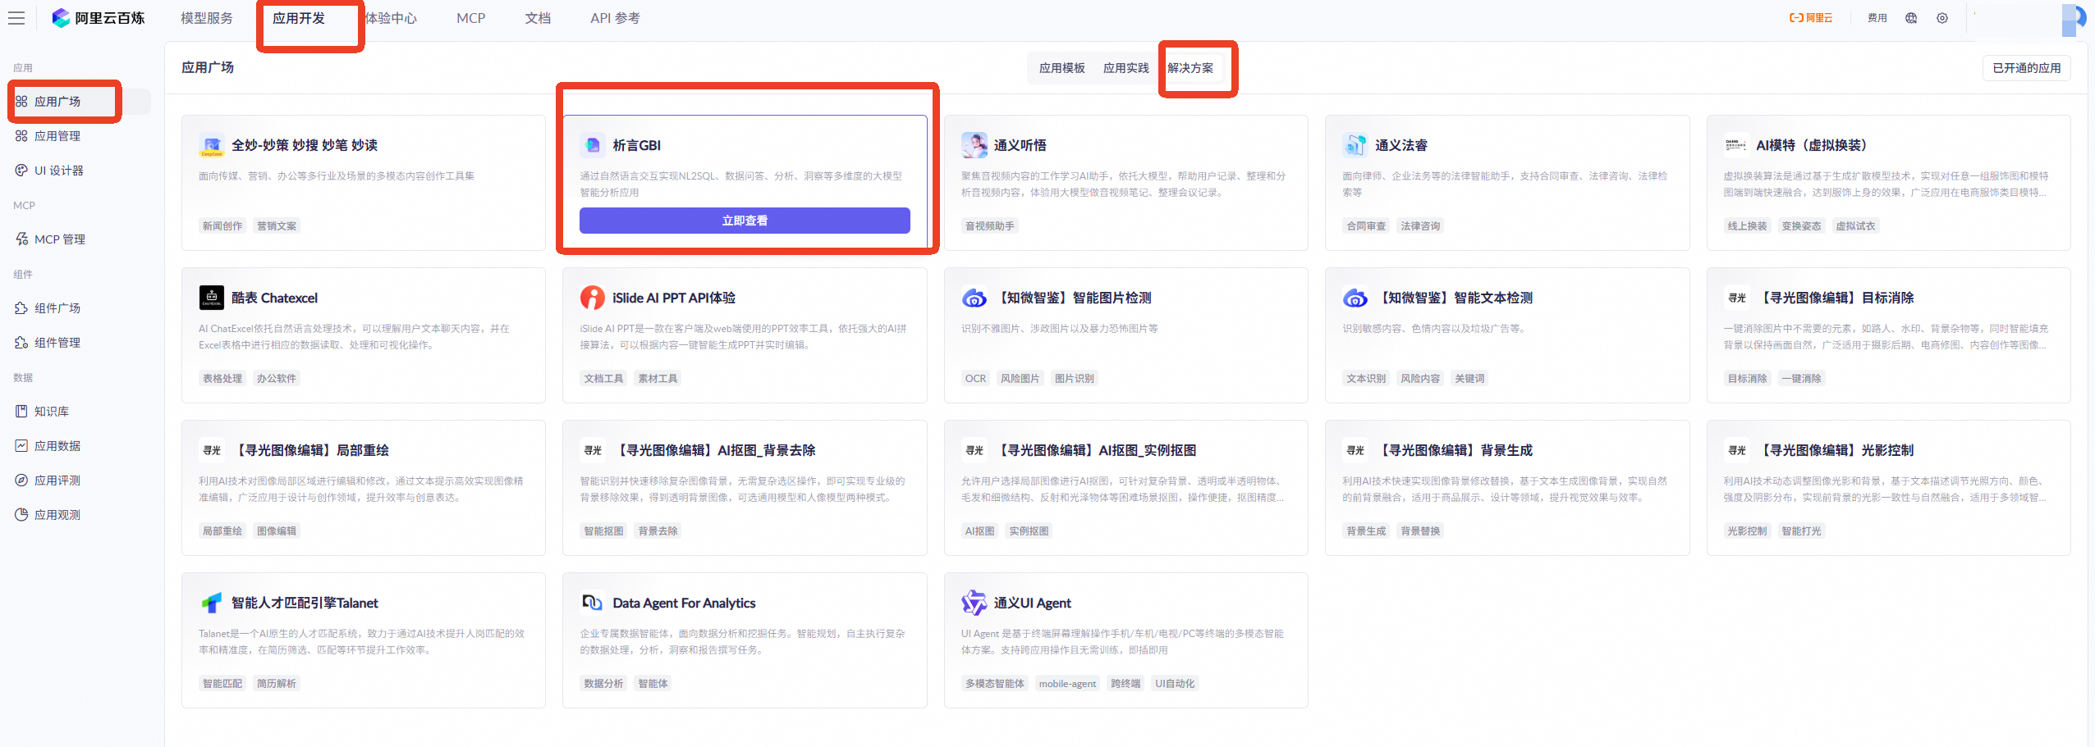Open the hamburger menu in the top bar

point(16,18)
